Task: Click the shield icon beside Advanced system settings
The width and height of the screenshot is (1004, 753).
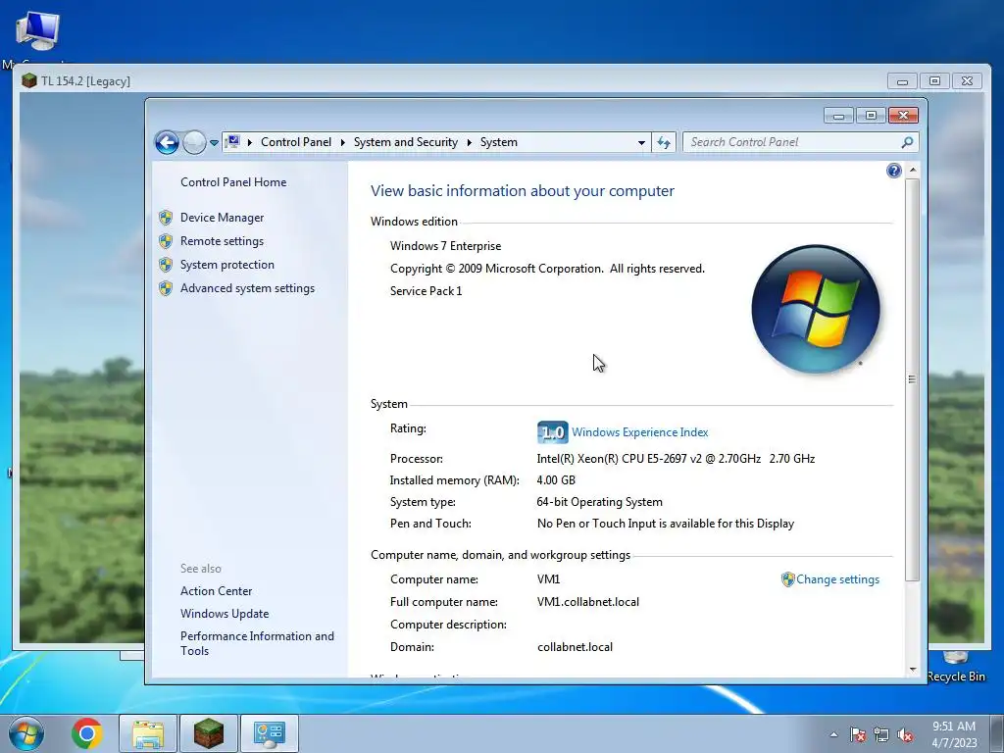Action: click(166, 288)
